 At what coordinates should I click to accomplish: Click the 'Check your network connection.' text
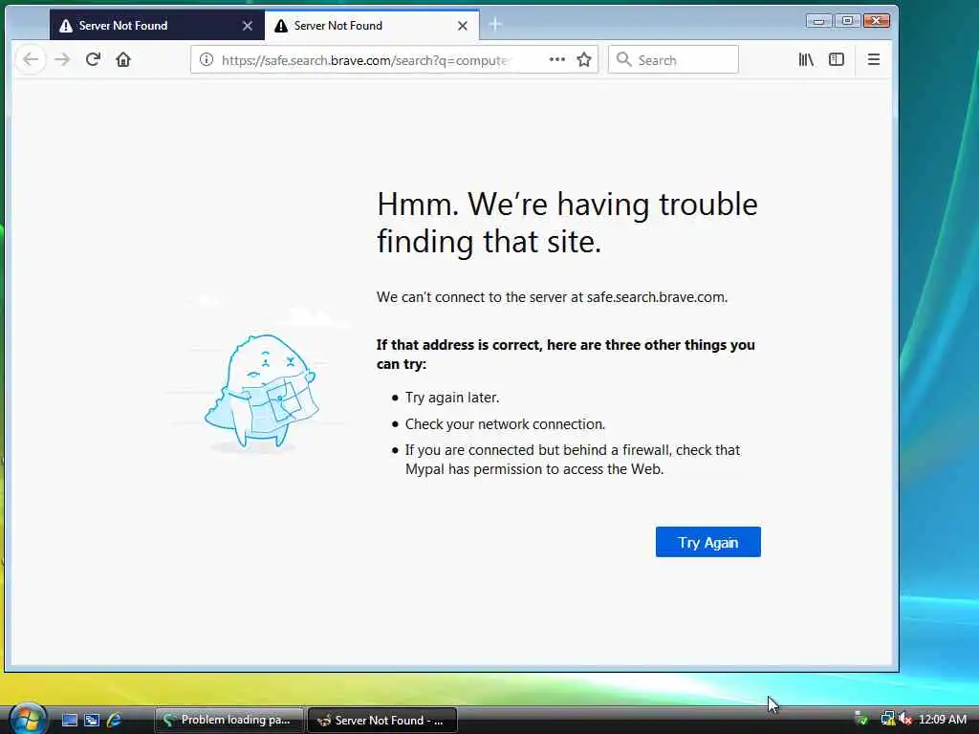[x=505, y=424]
